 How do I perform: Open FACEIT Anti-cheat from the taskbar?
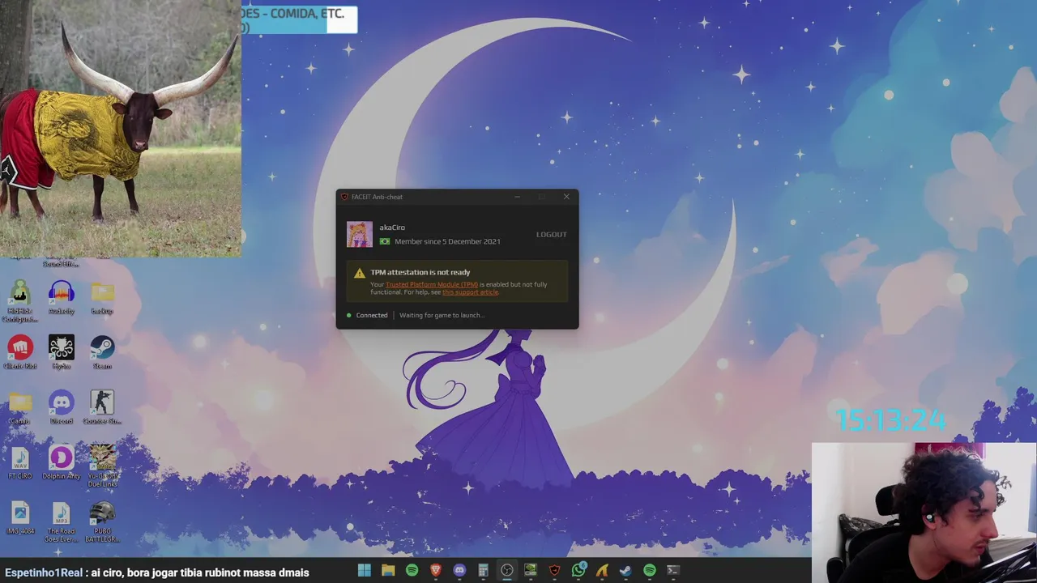click(x=554, y=571)
